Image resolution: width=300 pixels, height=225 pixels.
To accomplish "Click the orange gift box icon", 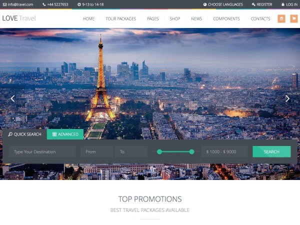I will [281, 19].
